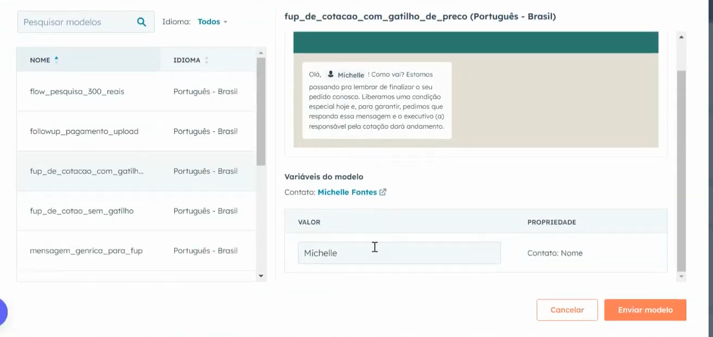
Task: Click the search magnifier icon
Action: (x=141, y=22)
